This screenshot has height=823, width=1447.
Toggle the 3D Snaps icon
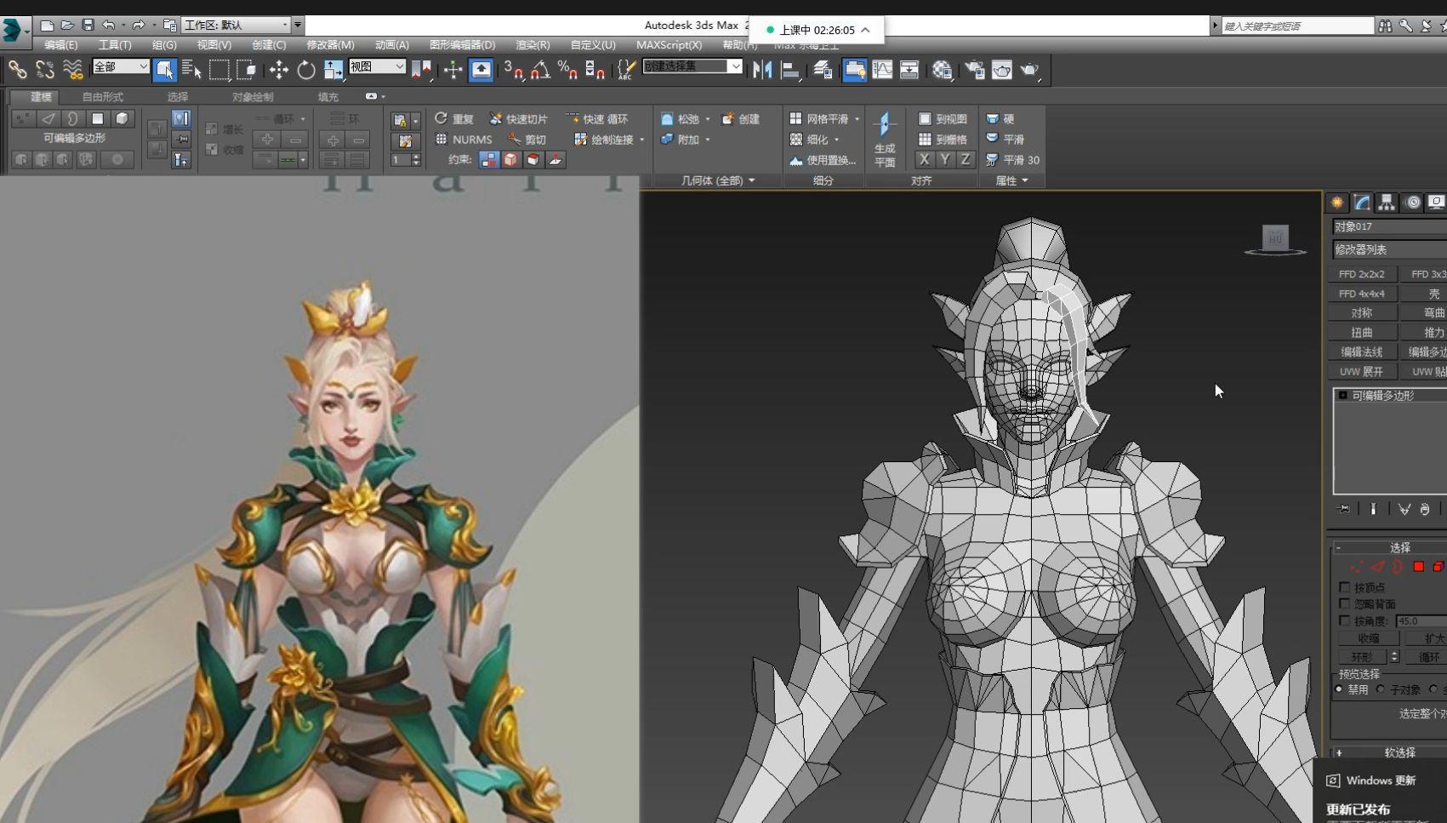click(x=513, y=70)
